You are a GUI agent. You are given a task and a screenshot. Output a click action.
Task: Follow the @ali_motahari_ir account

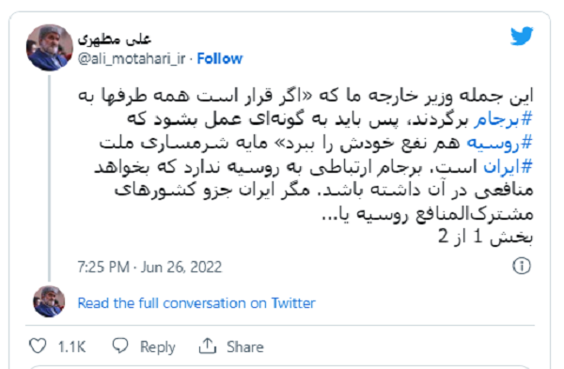tap(220, 58)
